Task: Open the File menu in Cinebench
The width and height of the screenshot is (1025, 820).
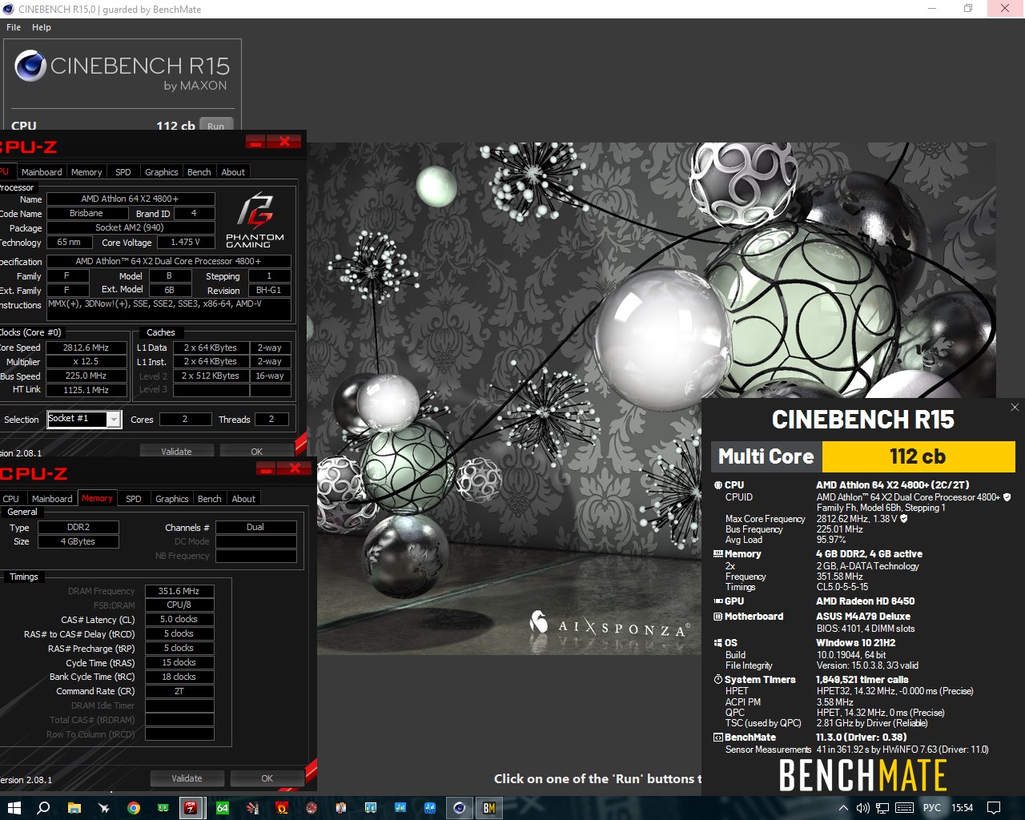Action: [14, 27]
